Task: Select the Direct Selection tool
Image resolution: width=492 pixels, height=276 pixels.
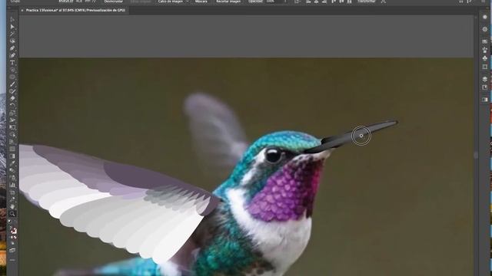Action: 12,27
